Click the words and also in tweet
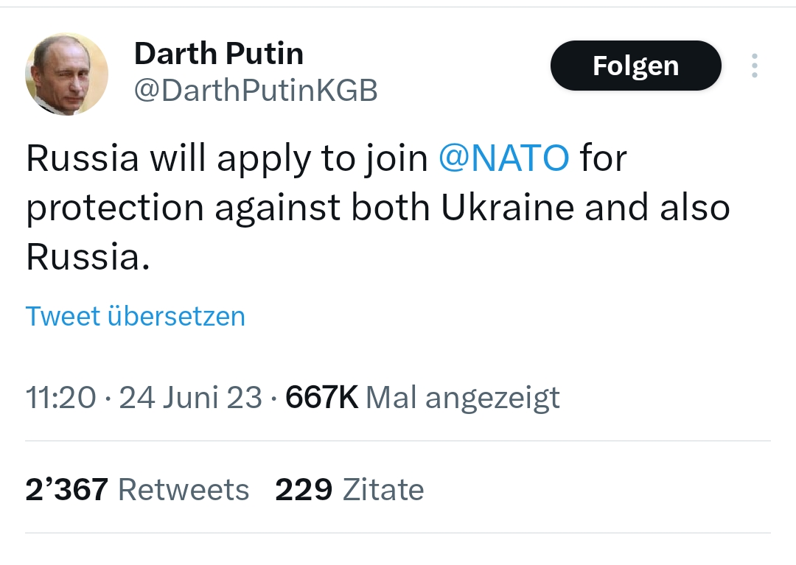 pyautogui.click(x=657, y=207)
